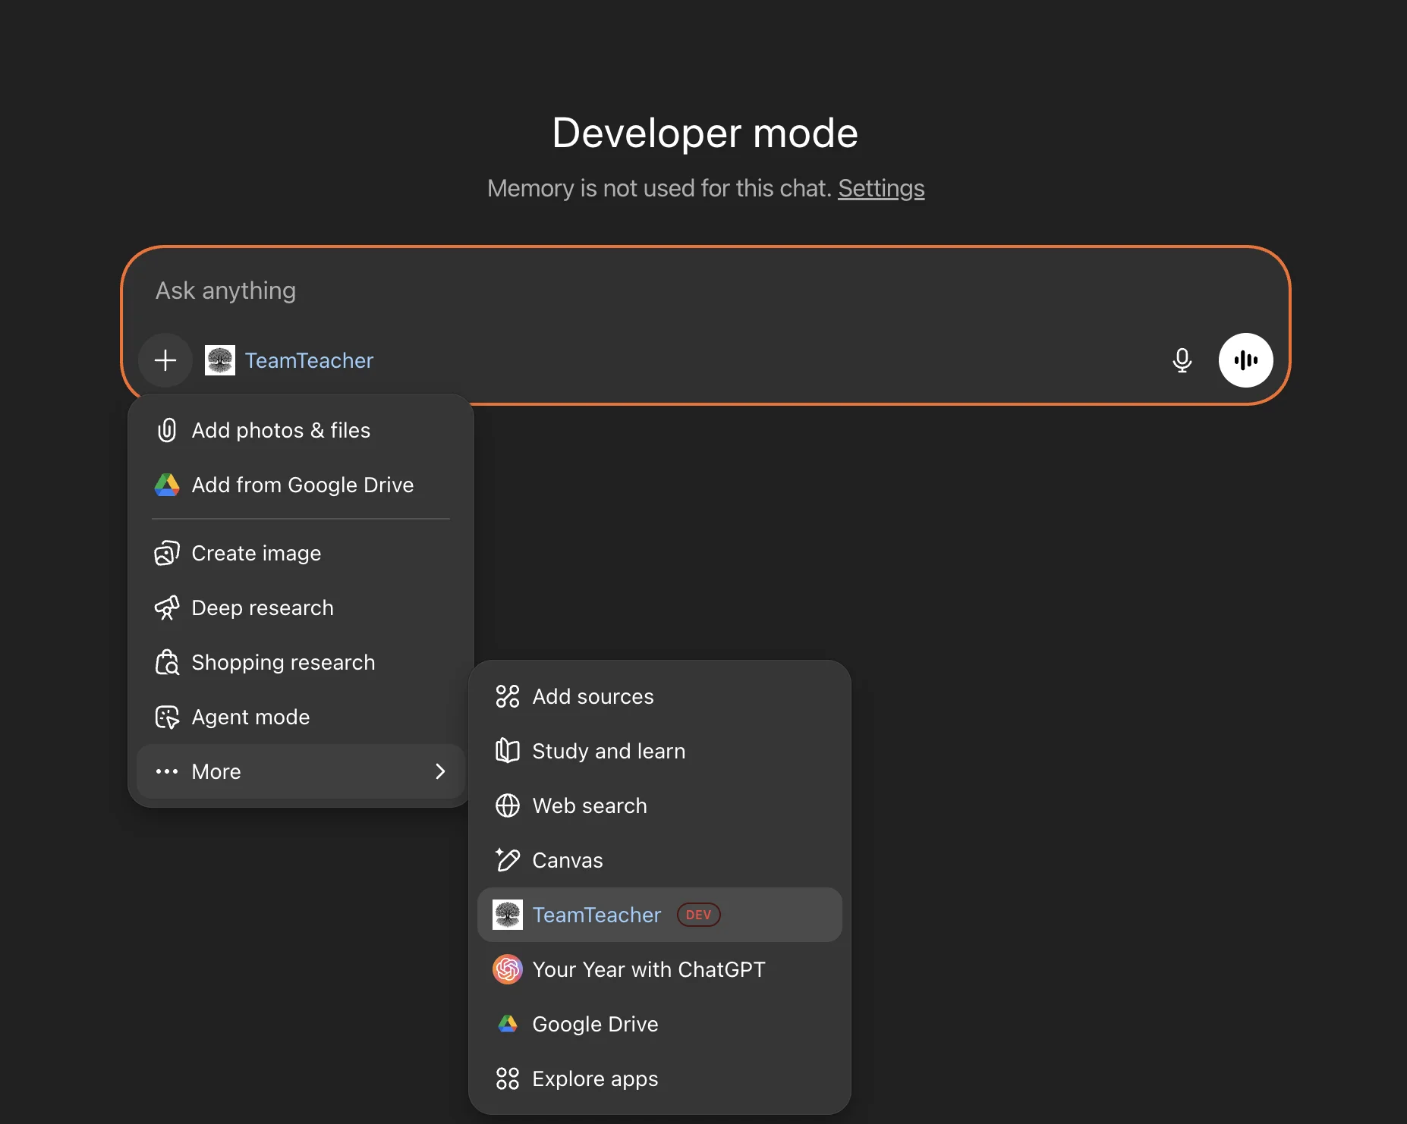Start voice mode with waveform button

coord(1245,360)
